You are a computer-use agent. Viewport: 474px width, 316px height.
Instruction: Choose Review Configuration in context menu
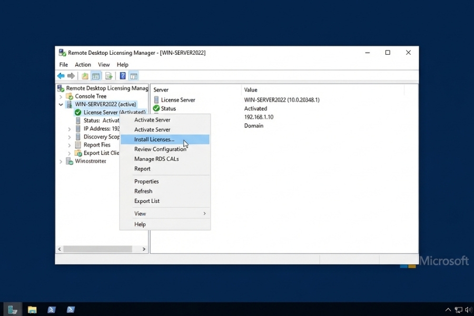pyautogui.click(x=165, y=149)
